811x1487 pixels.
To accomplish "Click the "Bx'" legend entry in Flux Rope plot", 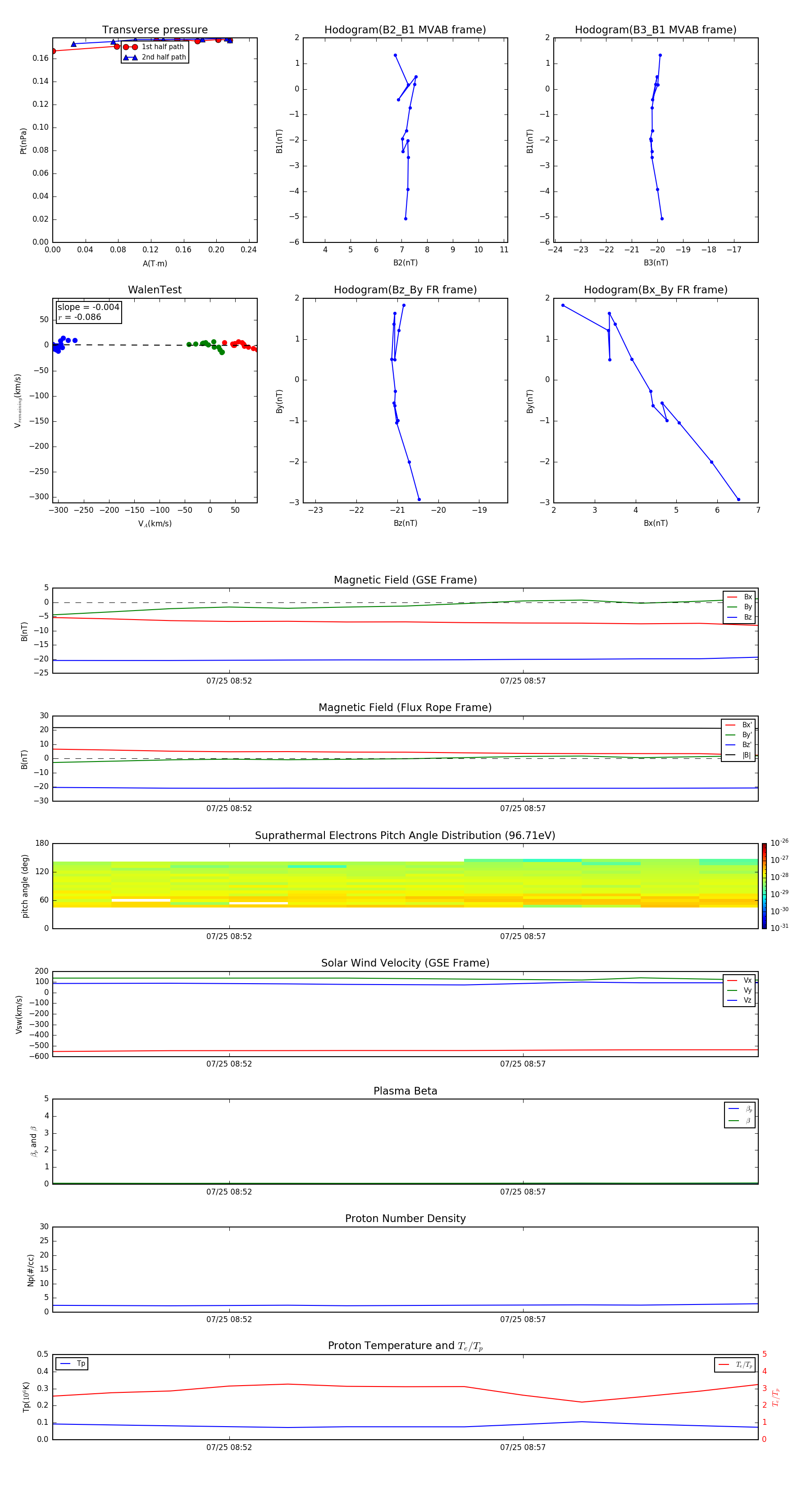I will point(738,725).
